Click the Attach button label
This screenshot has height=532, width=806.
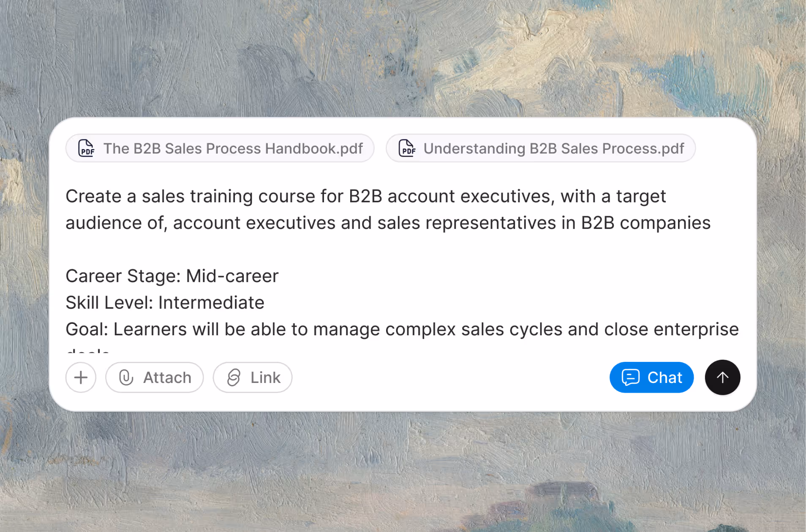(167, 377)
